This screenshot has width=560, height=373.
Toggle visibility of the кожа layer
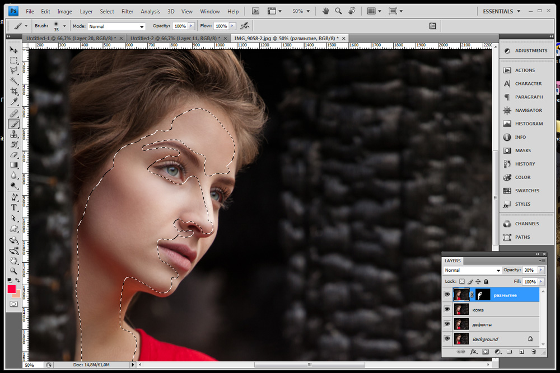447,310
